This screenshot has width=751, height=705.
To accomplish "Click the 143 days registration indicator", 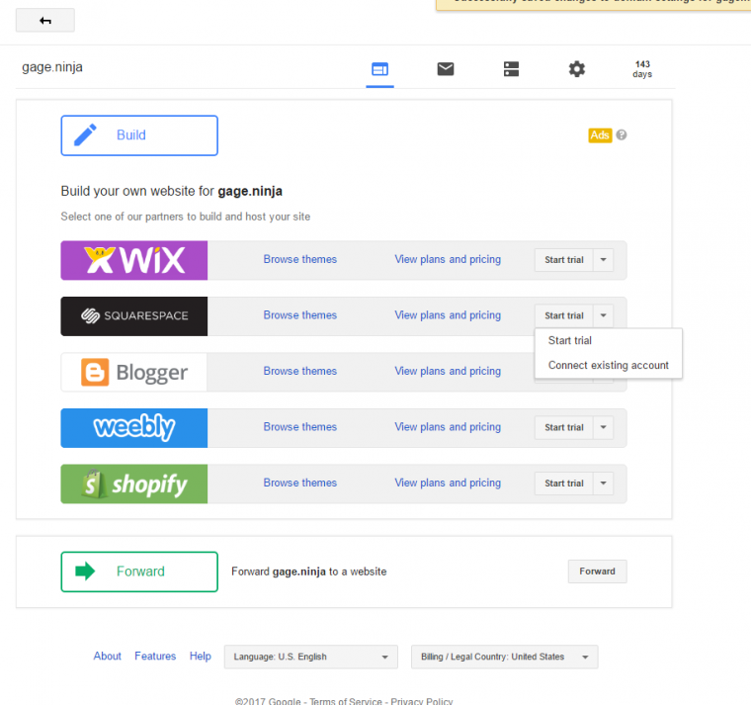I will (642, 69).
